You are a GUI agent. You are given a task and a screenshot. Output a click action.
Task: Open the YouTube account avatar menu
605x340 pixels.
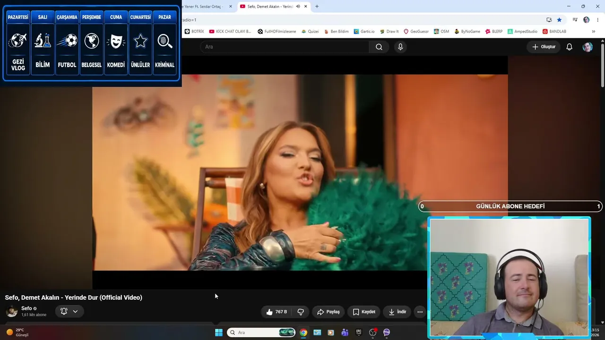[588, 47]
